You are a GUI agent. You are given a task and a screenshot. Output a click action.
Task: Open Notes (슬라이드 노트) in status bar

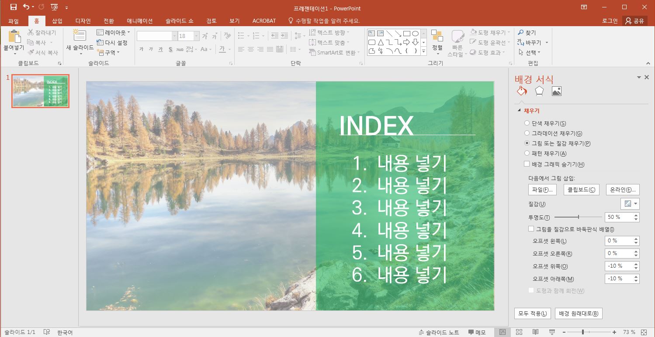pyautogui.click(x=438, y=332)
